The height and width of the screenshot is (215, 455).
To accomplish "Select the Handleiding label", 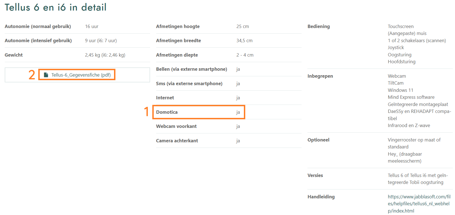I will pyautogui.click(x=321, y=197).
